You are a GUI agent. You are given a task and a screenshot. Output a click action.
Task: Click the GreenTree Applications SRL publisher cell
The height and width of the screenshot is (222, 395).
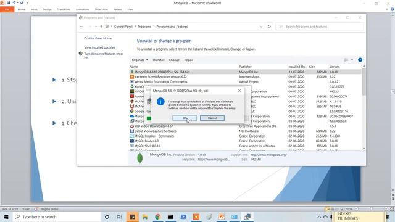(258, 126)
